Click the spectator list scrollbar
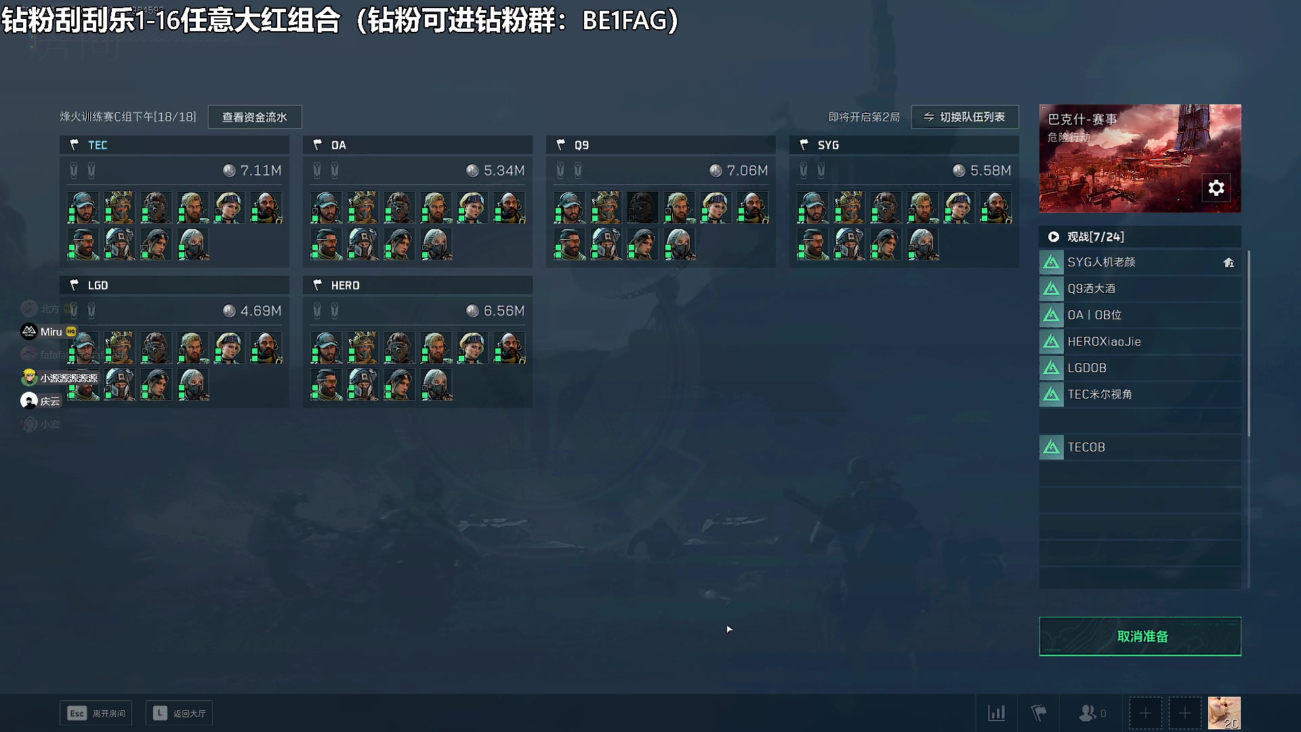This screenshot has width=1301, height=732. 1248,343
